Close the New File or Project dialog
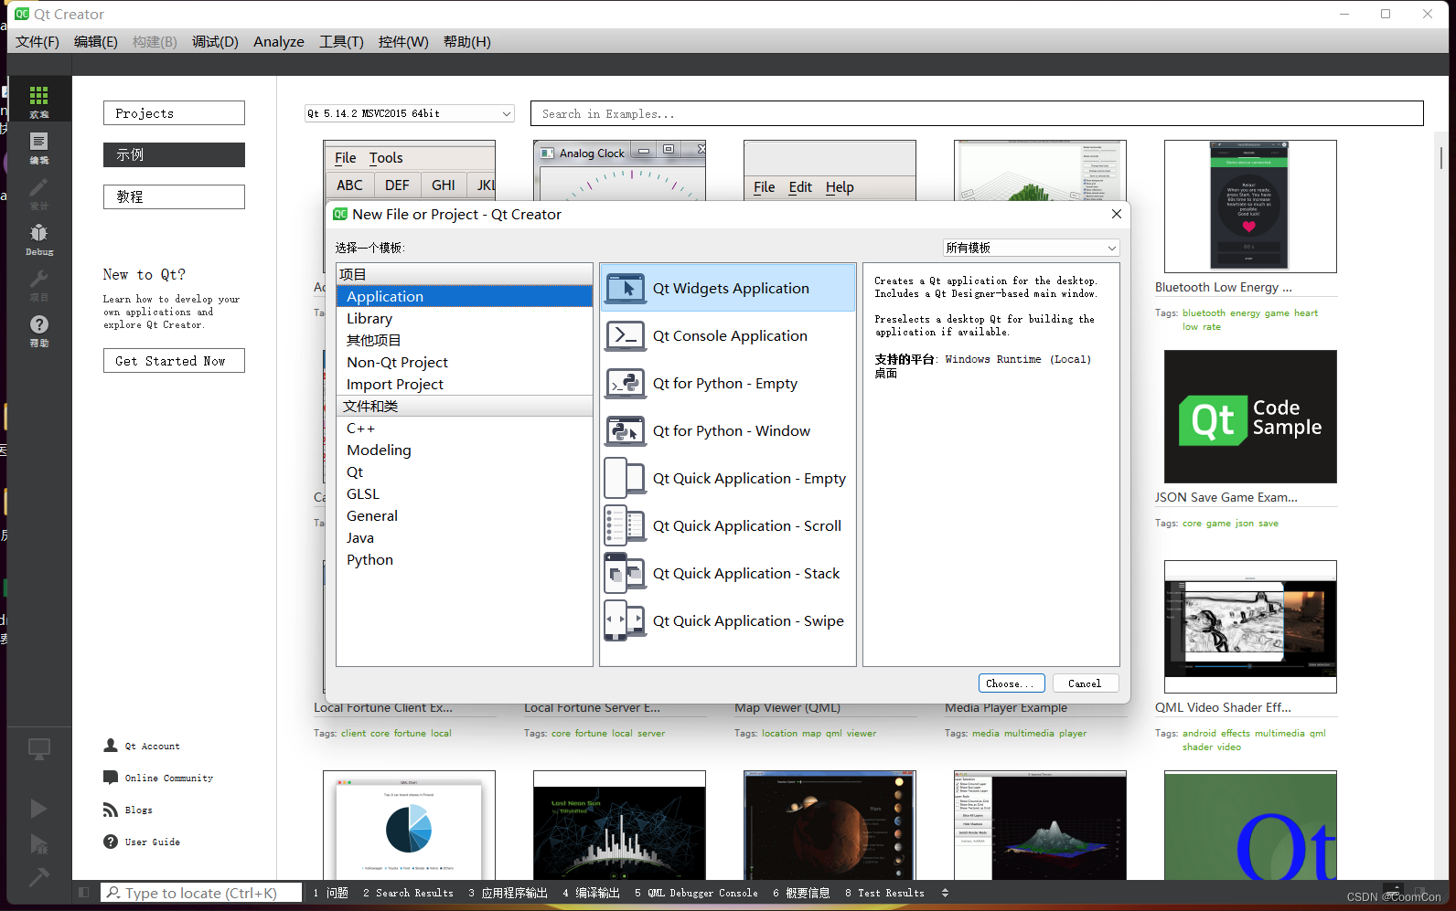The height and width of the screenshot is (911, 1456). point(1116,214)
